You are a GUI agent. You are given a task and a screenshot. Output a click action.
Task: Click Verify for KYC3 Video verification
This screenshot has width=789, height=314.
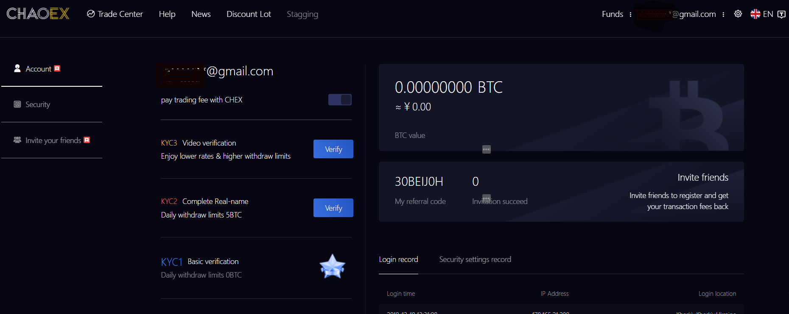point(333,149)
